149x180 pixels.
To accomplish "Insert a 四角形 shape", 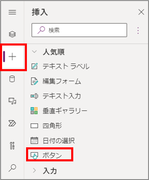I will coord(46,126).
